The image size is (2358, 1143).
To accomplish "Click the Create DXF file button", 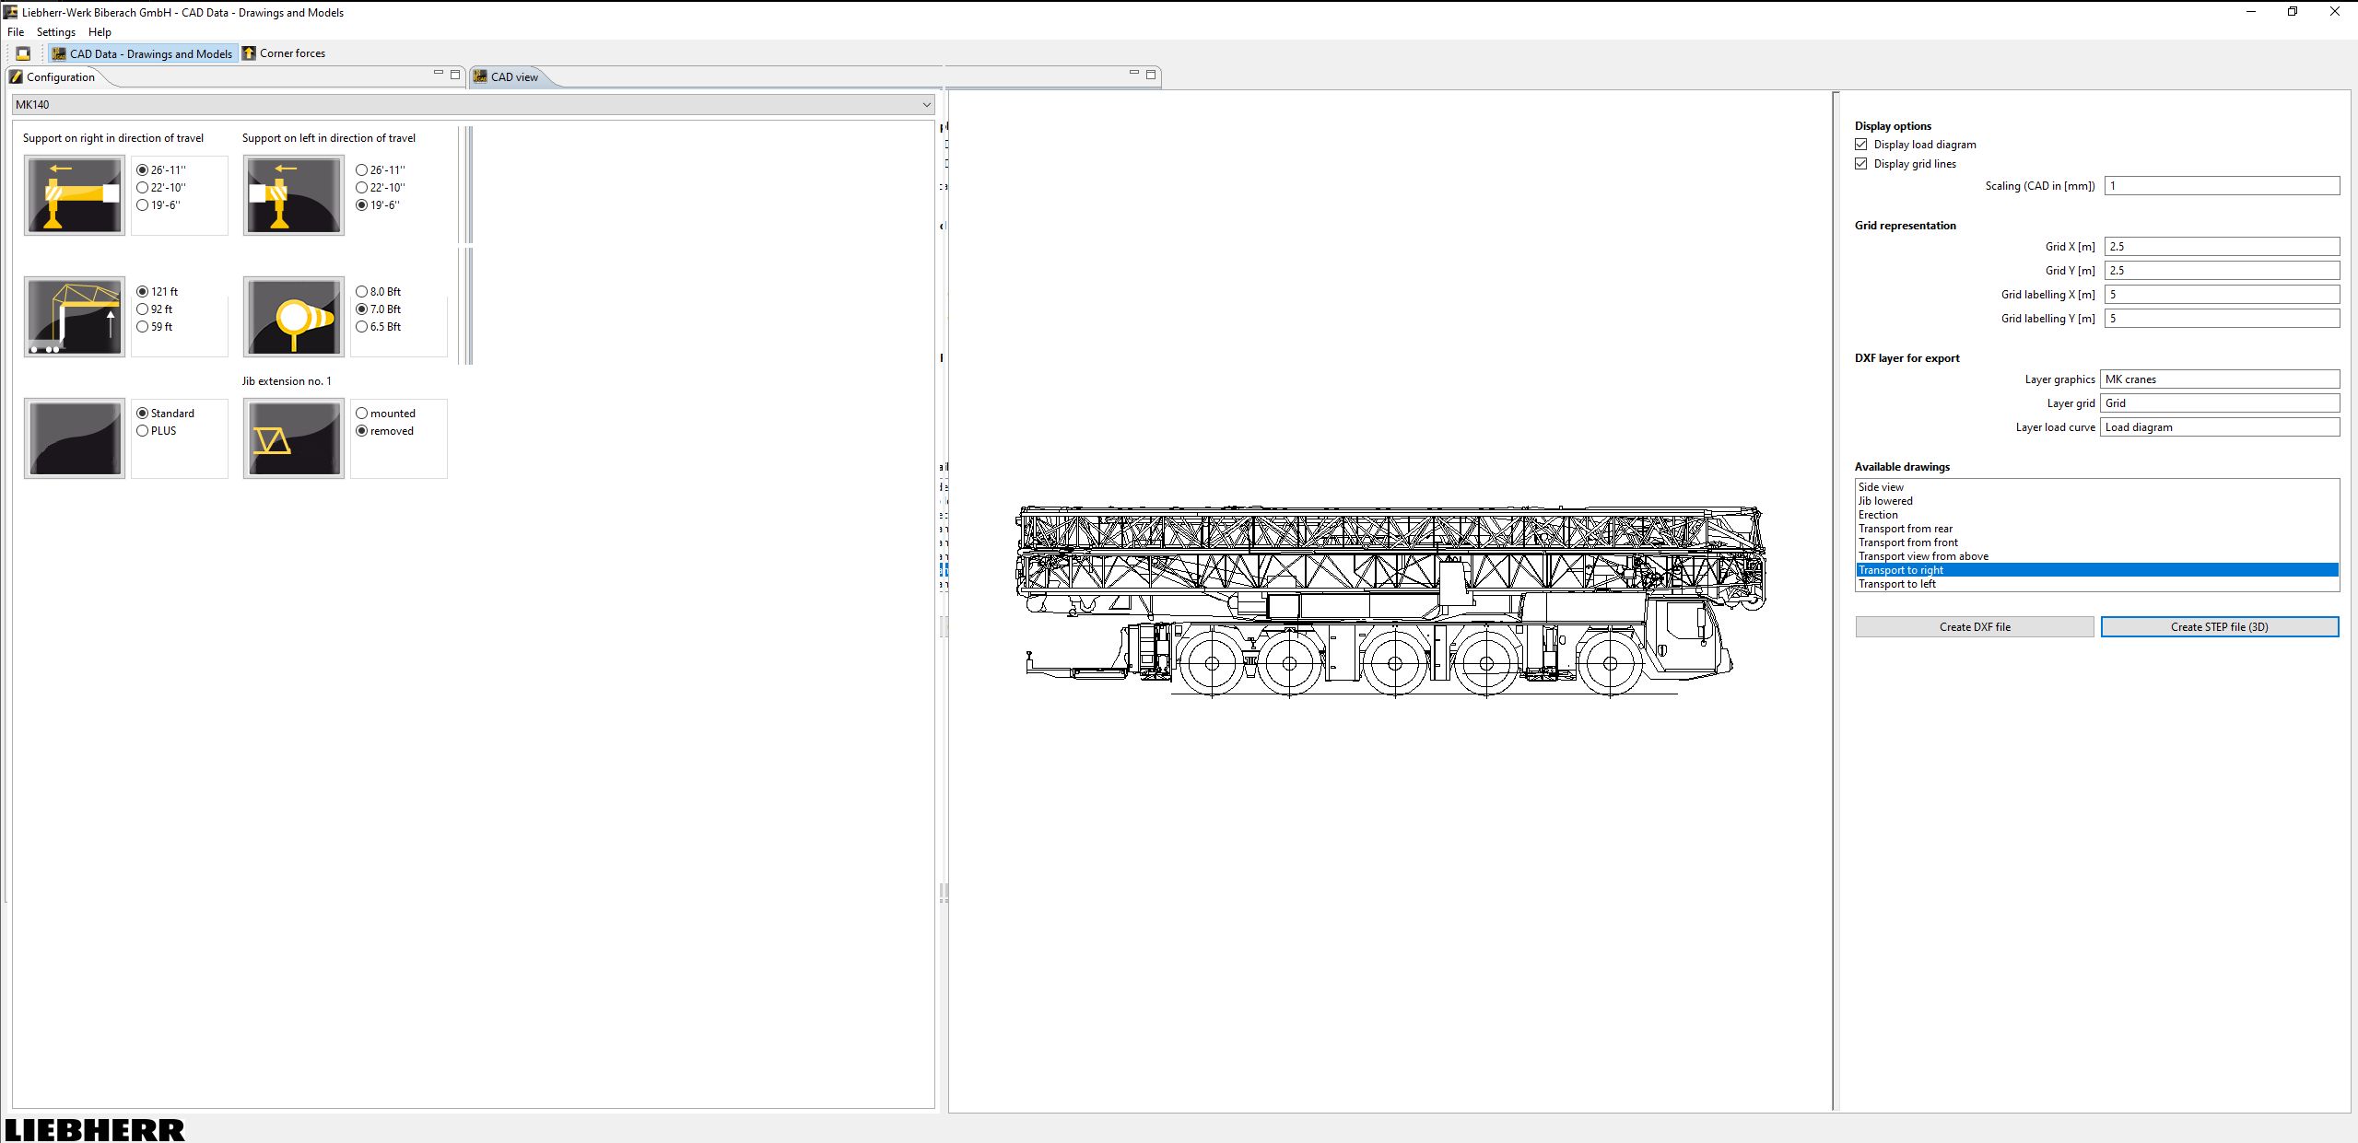I will tap(1974, 626).
